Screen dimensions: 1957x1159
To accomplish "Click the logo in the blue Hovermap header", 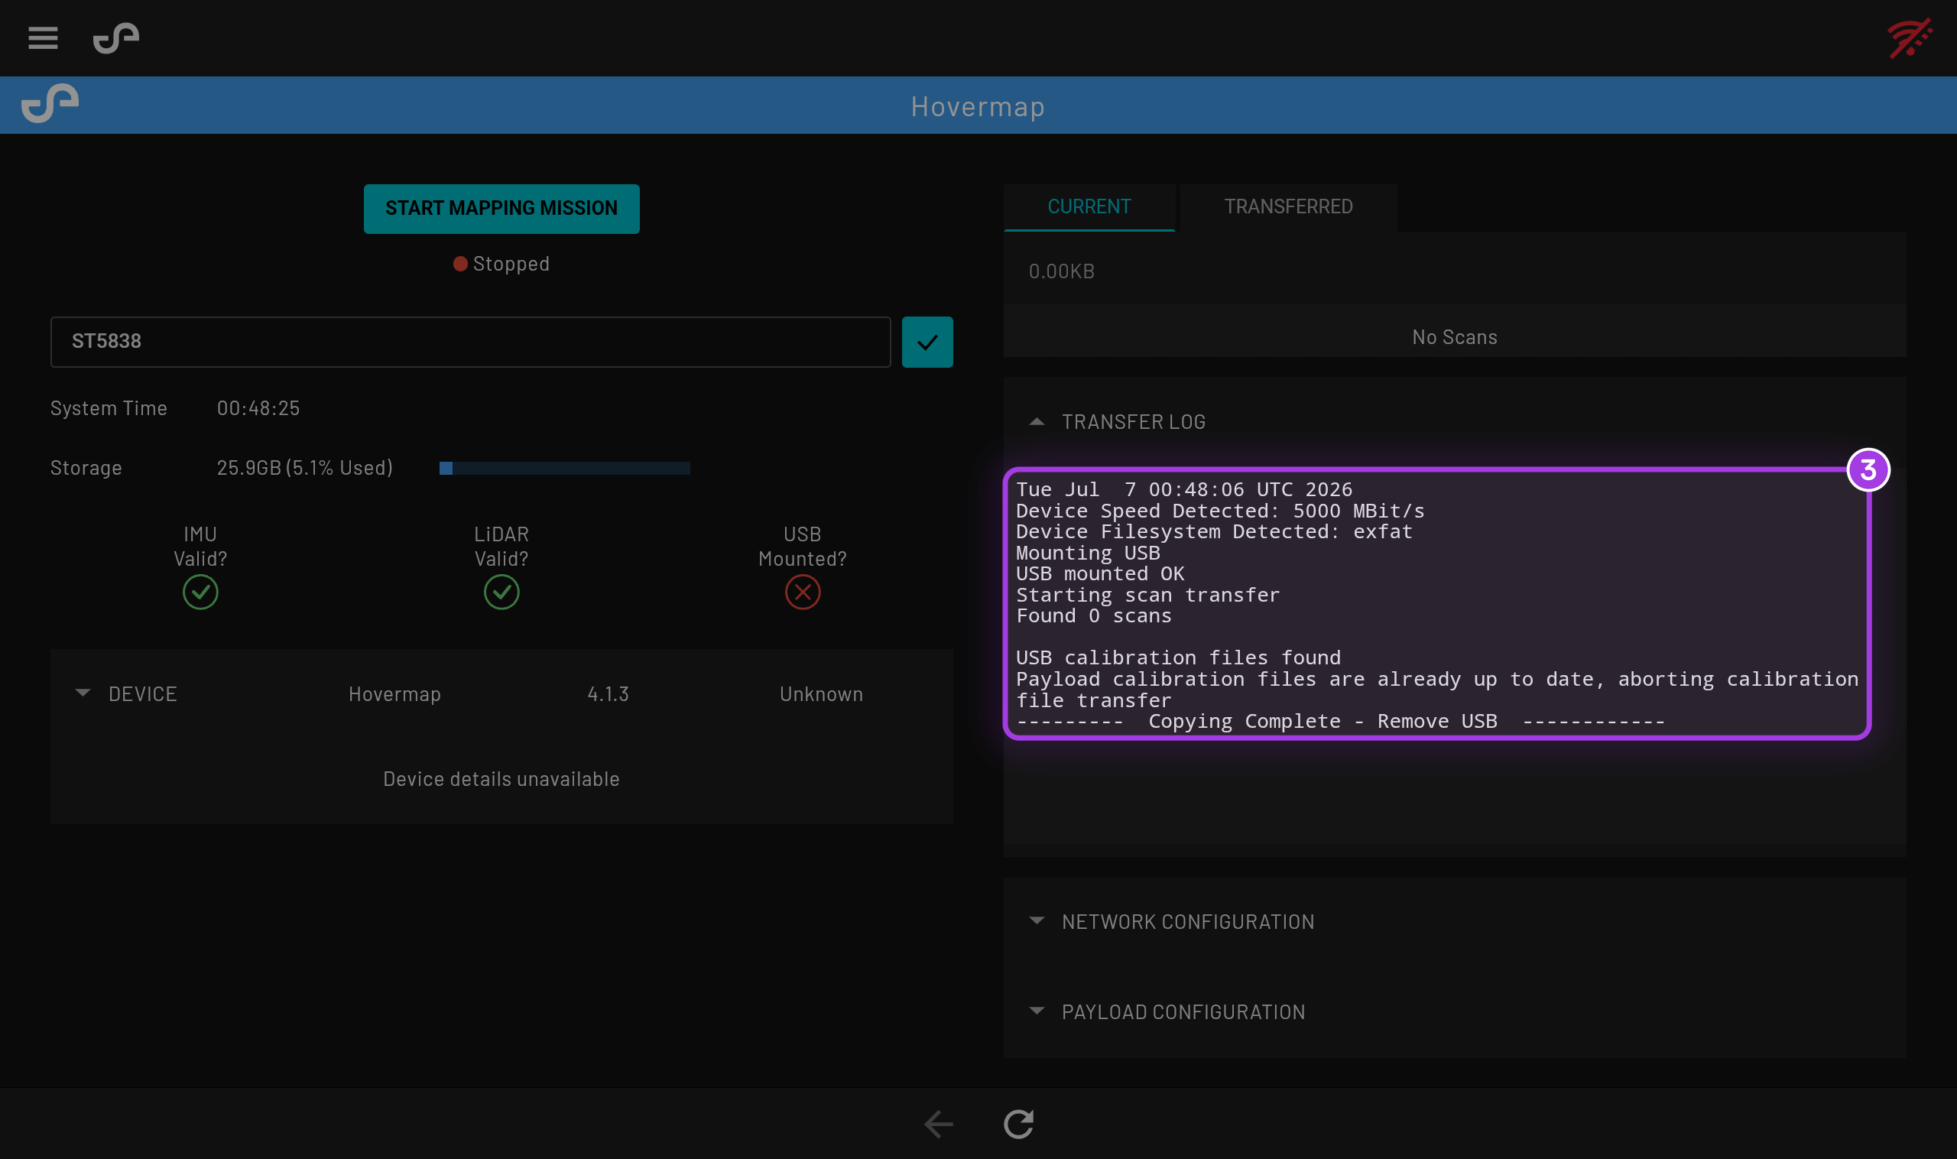I will click(x=50, y=103).
